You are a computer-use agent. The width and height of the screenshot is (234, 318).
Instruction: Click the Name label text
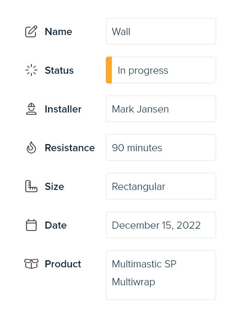point(58,31)
